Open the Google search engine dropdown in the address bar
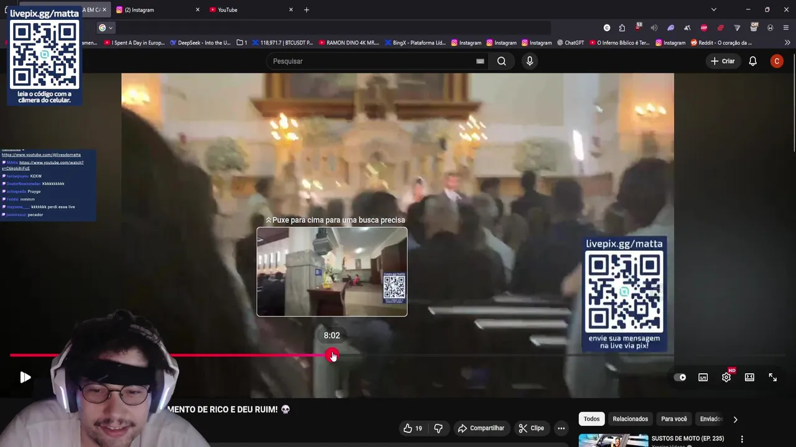Screen dimensions: 796x447 105,27
